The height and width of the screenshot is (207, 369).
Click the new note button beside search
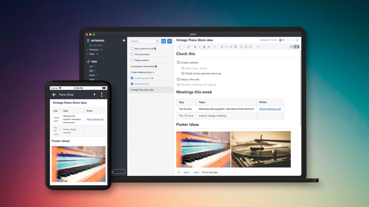click(169, 41)
